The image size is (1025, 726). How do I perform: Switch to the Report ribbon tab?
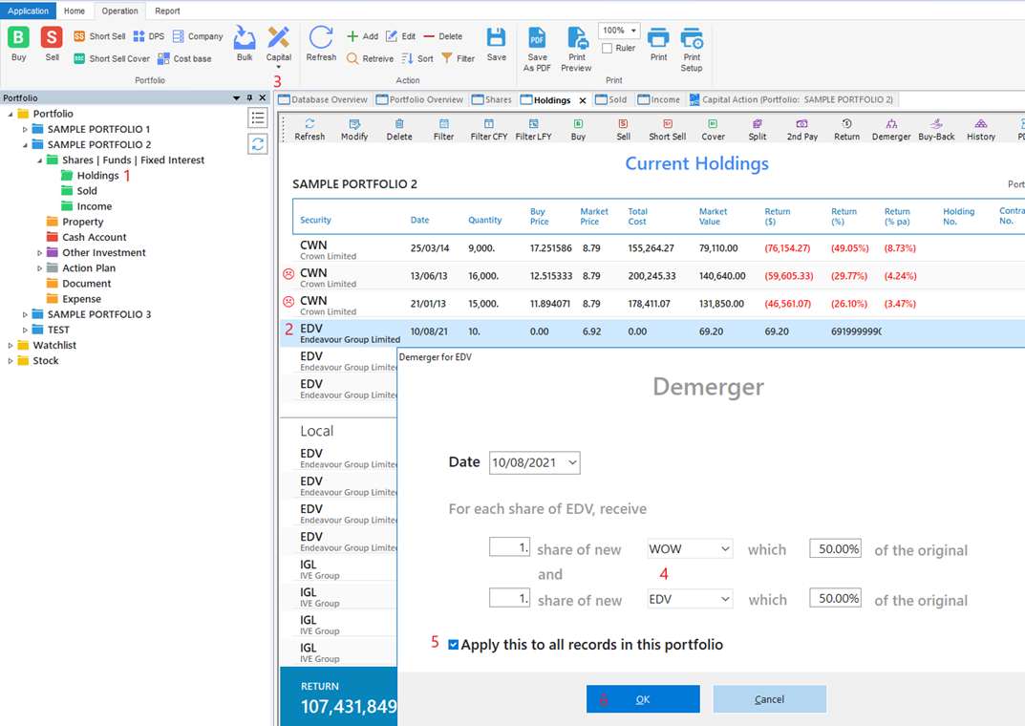coord(167,11)
